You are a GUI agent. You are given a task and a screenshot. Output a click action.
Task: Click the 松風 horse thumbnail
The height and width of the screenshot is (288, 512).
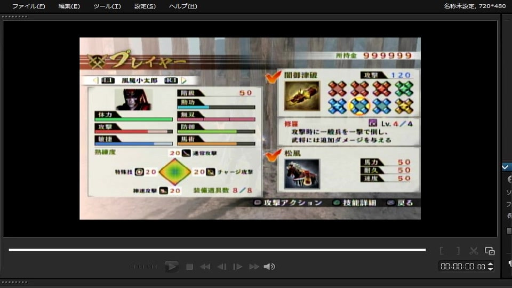(x=302, y=174)
